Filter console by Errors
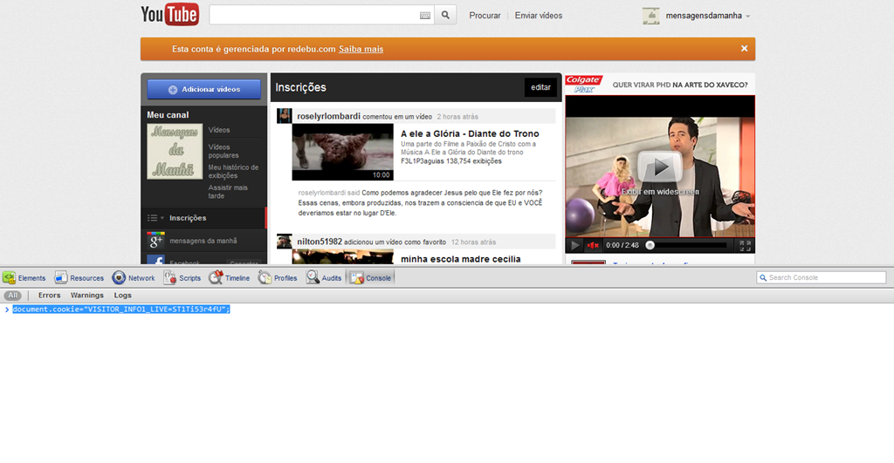Image resolution: width=894 pixels, height=463 pixels. (x=49, y=296)
